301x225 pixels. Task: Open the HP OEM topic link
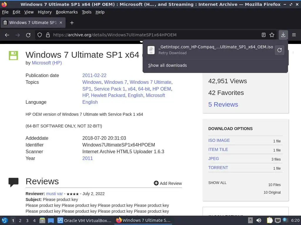[x=162, y=89]
